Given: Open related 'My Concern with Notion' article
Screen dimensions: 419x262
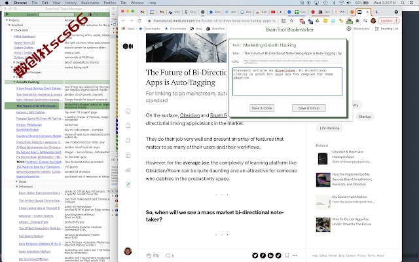Looking at the screenshot, I should (x=350, y=196).
